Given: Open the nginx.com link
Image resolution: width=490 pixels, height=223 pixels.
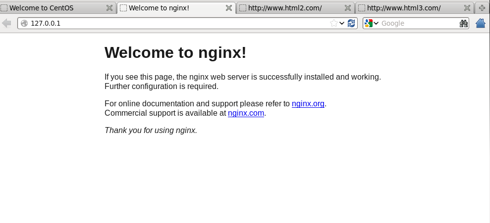Looking at the screenshot, I should [x=246, y=113].
